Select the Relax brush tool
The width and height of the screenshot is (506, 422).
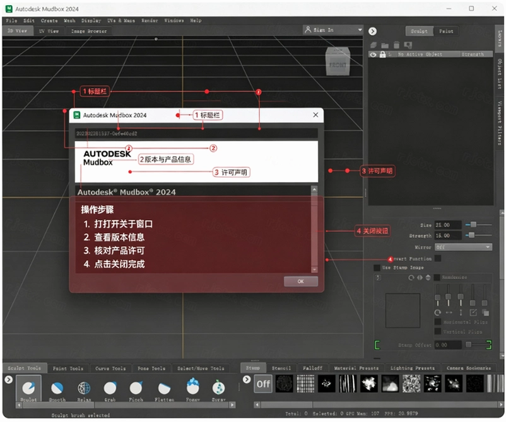(84, 388)
